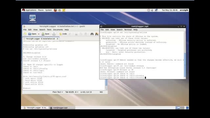Click the red hat logo icon

[x=23, y=10]
